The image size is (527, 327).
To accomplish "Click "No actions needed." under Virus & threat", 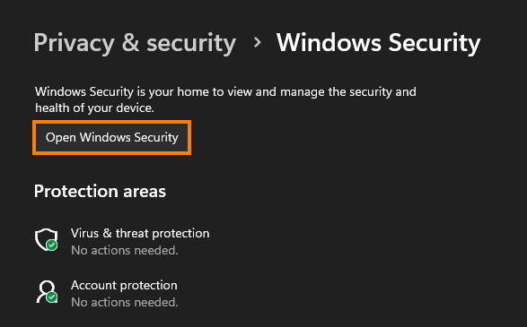I will coord(125,250).
